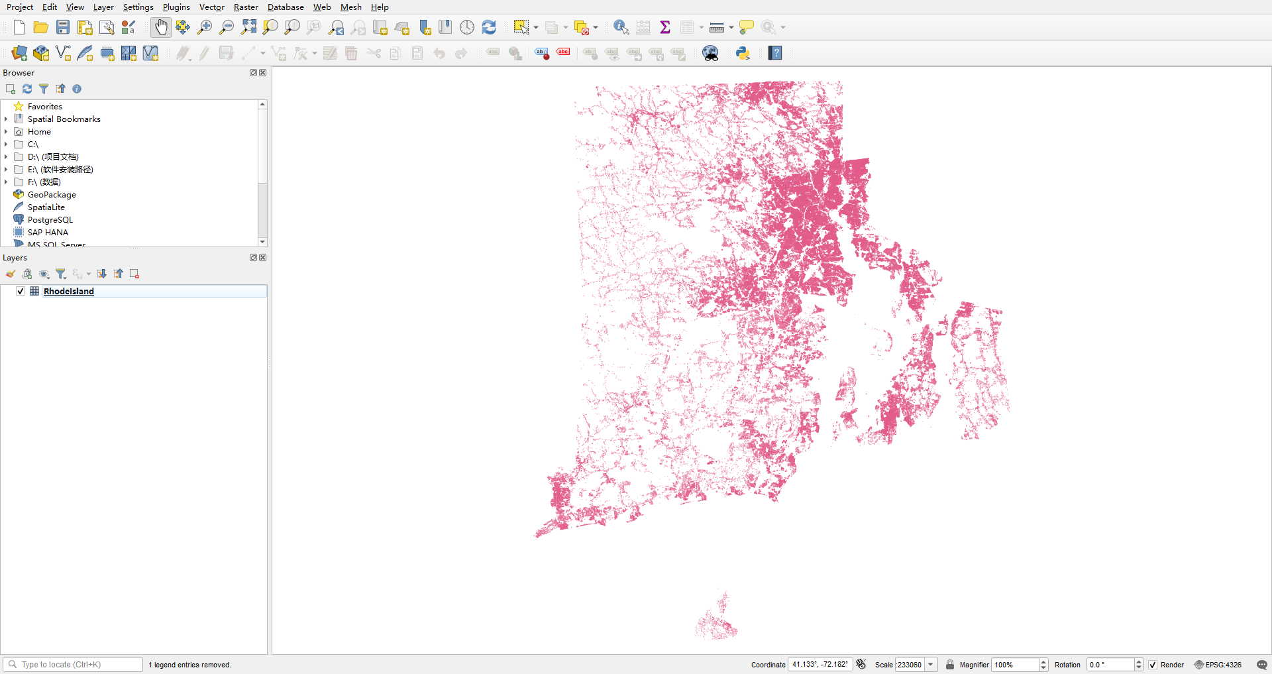Select PostgreSQL in the Browser tree

pyautogui.click(x=50, y=220)
